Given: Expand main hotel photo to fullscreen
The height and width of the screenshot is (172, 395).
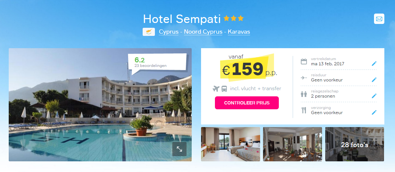Looking at the screenshot, I should pyautogui.click(x=179, y=149).
